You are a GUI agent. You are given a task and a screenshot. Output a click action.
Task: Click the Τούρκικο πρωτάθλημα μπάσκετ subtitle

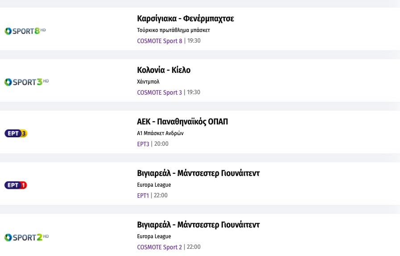(173, 30)
